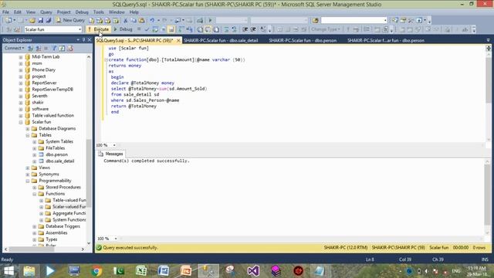Click the Open File folder icon

[x=32, y=20]
